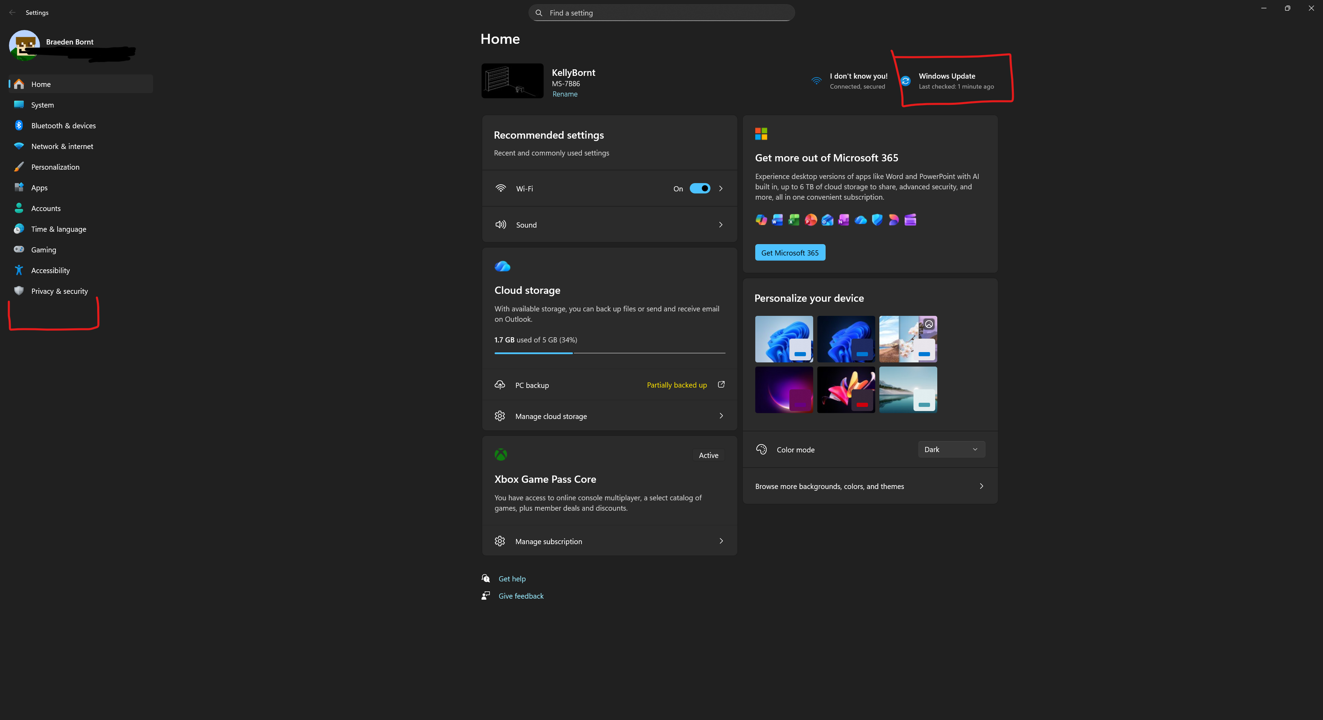Open Network & internet page

(81, 146)
